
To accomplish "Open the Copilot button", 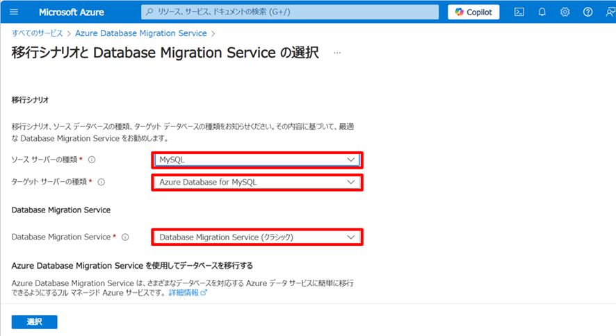I will (473, 12).
